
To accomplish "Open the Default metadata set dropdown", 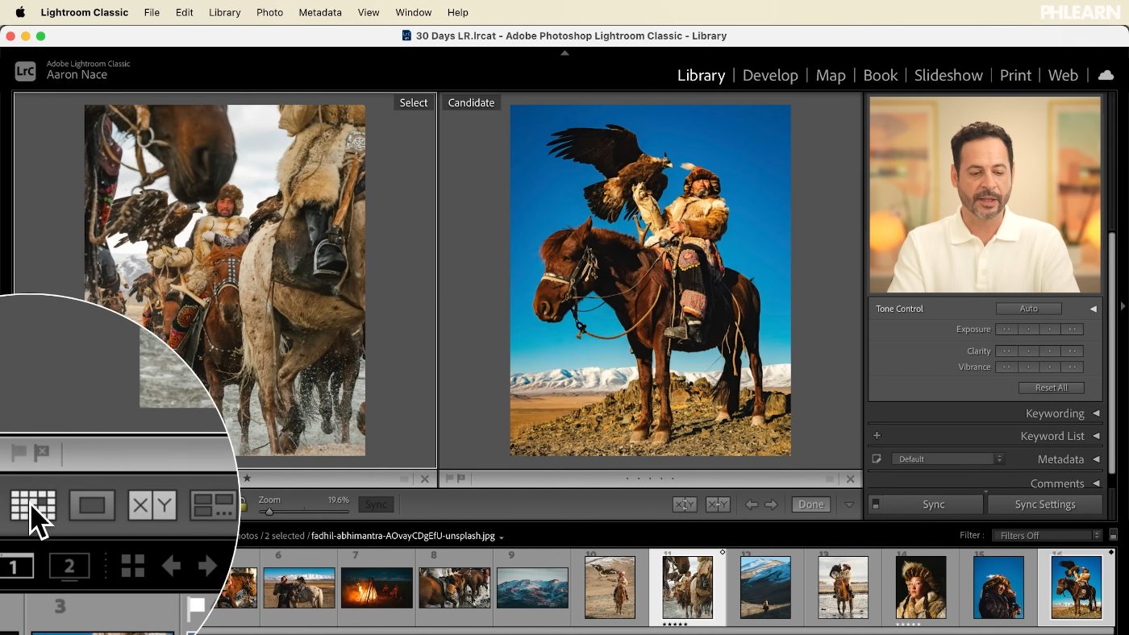I will coord(948,459).
